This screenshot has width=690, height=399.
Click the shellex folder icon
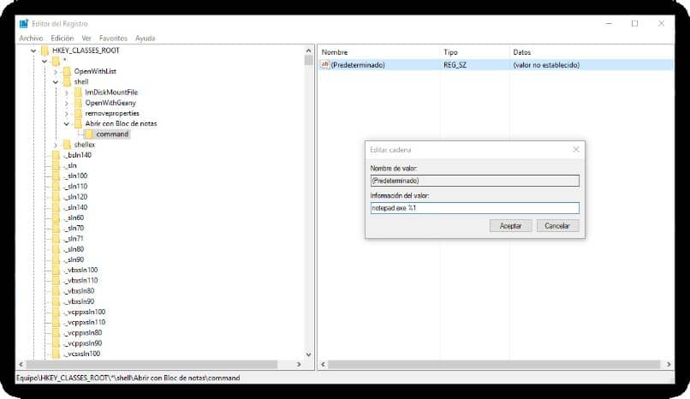click(67, 145)
